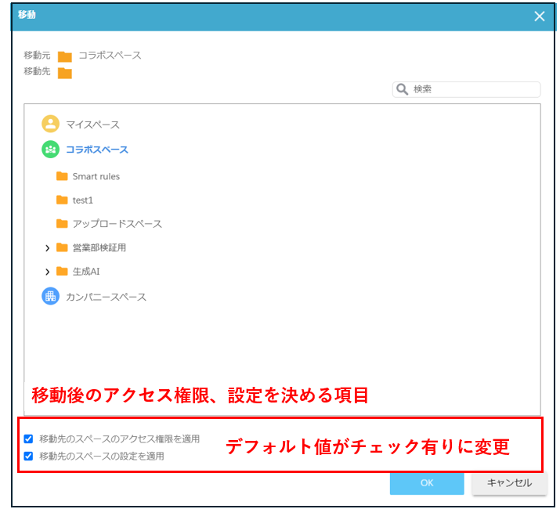Click the 移動先 folder icon
Viewport: 560px width, 509px height.
tap(65, 73)
